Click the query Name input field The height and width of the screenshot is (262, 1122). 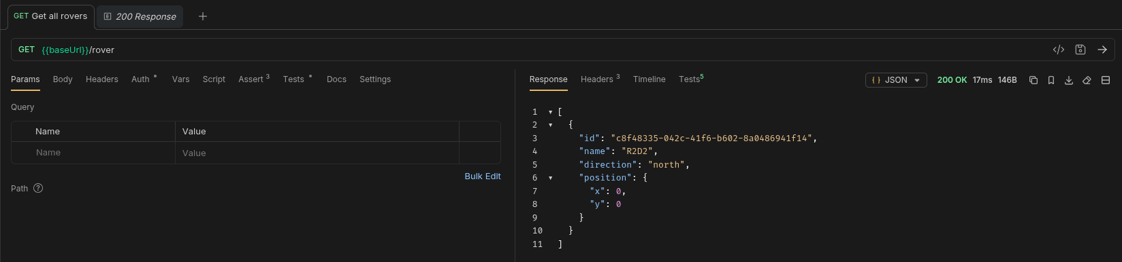pos(93,153)
